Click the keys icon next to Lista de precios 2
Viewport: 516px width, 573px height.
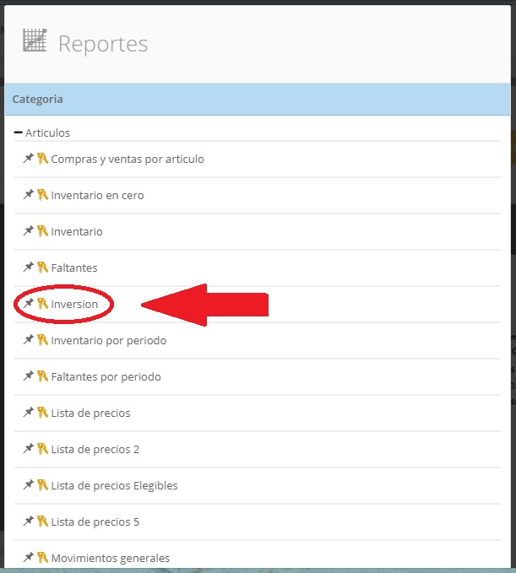tap(42, 449)
